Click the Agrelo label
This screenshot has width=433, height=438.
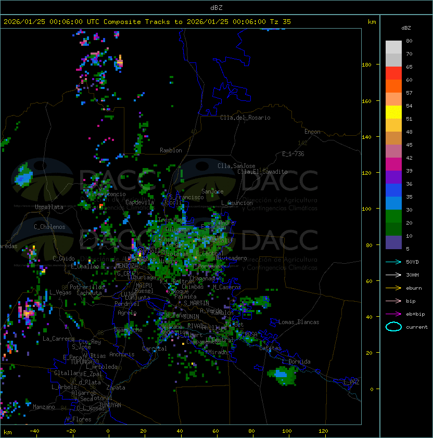click(127, 313)
